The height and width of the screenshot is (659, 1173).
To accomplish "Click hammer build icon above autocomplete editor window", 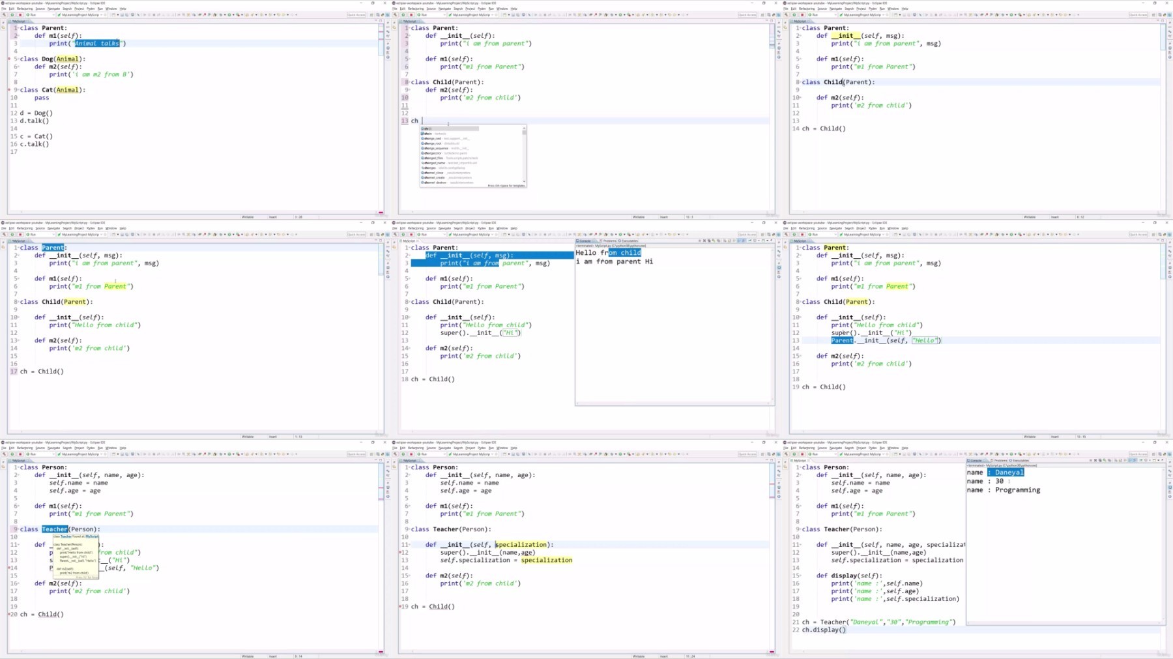I will pos(396,15).
